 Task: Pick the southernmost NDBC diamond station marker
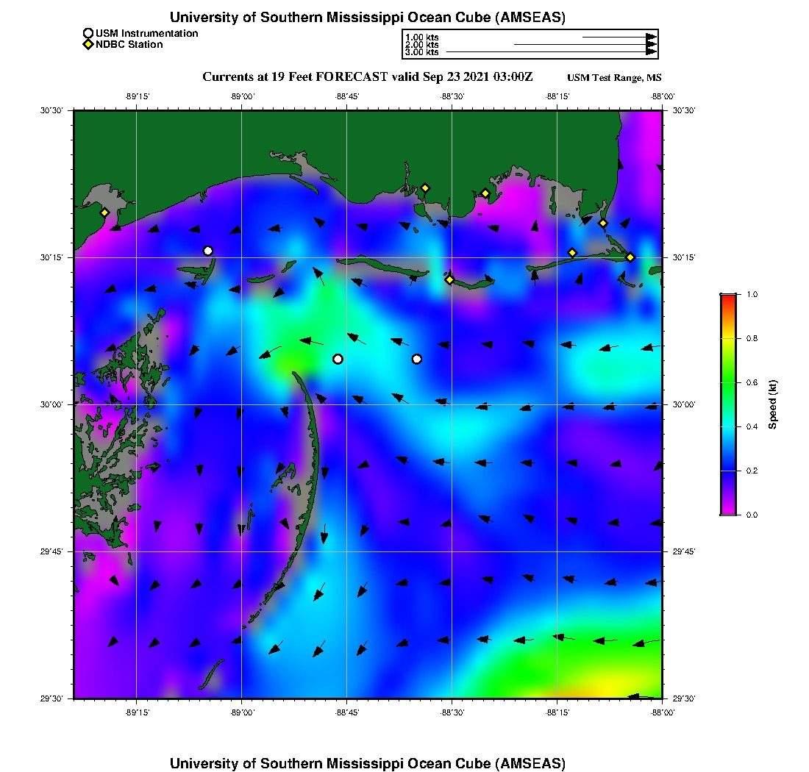[x=449, y=279]
